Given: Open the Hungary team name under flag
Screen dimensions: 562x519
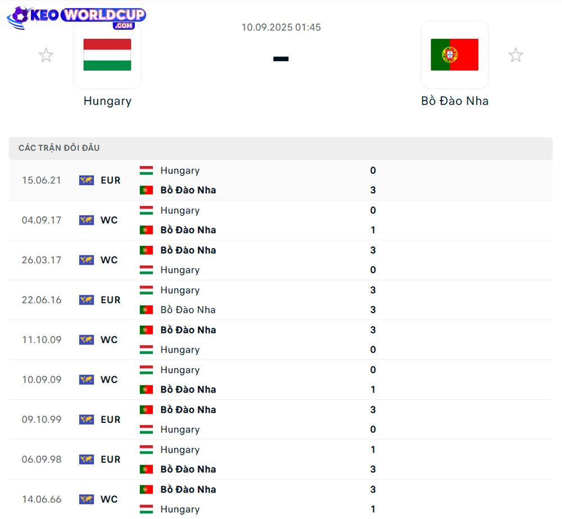Looking at the screenshot, I should 107,101.
